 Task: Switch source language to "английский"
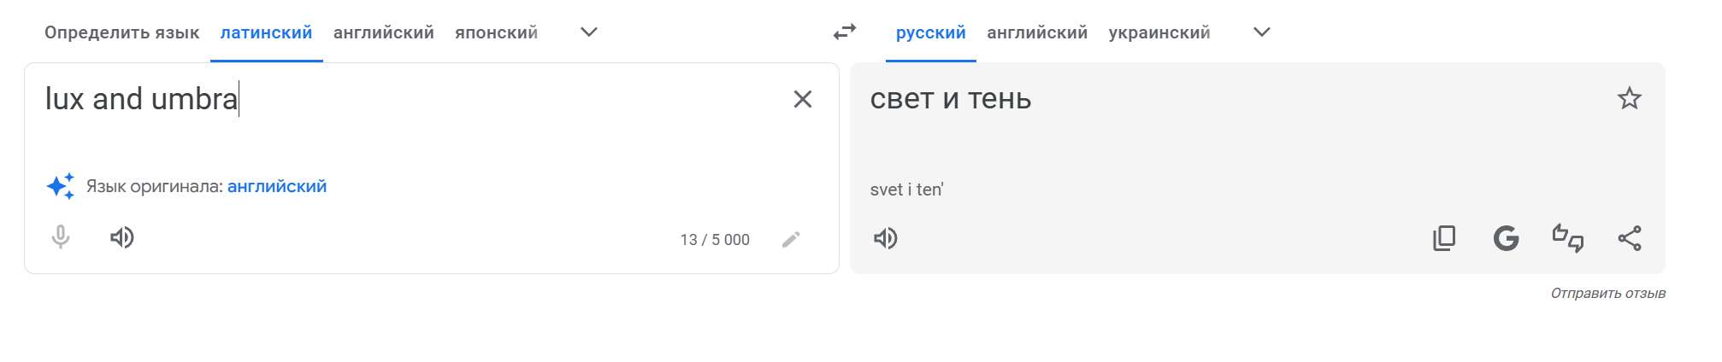[x=383, y=32]
